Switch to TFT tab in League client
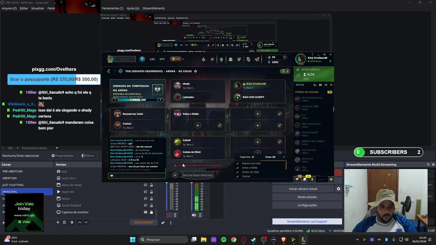Screen dimensions: 436x245 (162, 59)
